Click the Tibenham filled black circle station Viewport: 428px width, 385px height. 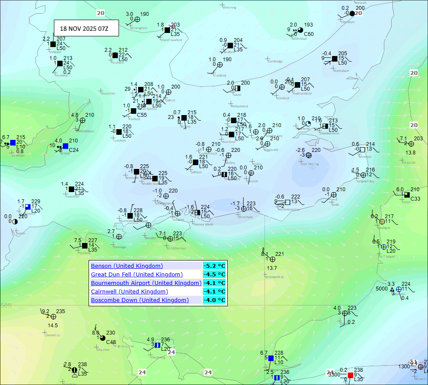(x=352, y=13)
